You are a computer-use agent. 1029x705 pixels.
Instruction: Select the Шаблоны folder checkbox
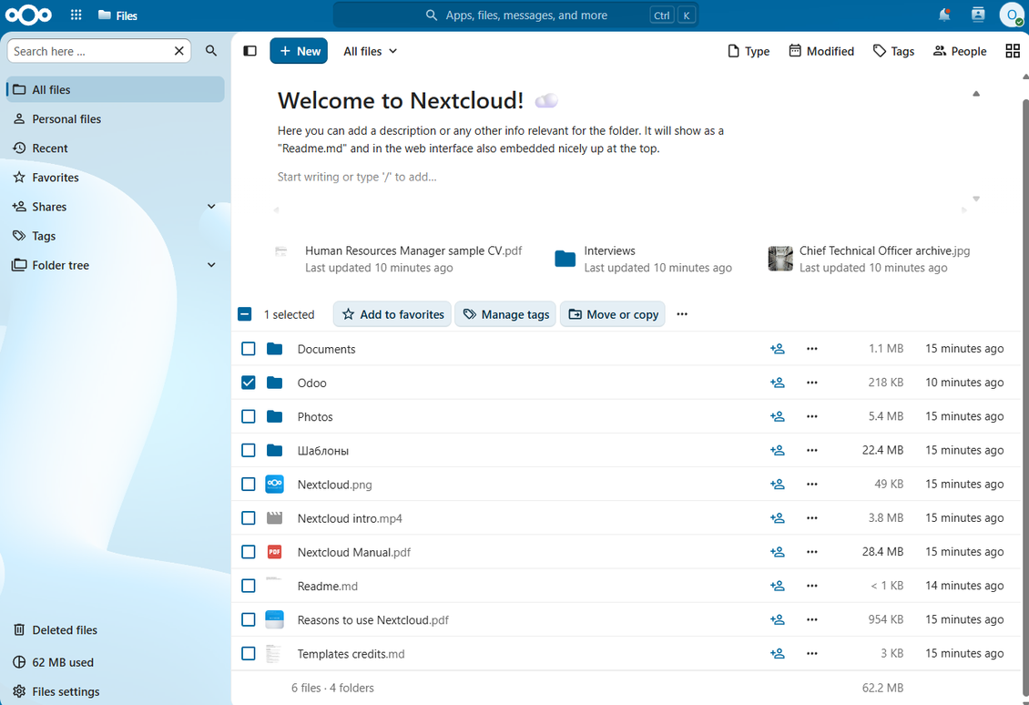point(248,450)
